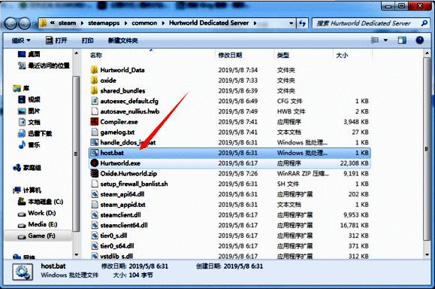435x289 pixels.
Task: Toggle the preview pane icon
Action: (x=402, y=41)
